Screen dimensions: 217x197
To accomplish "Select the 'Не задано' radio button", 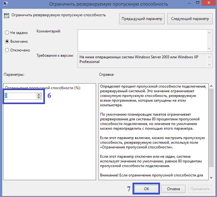I will tap(7, 33).
